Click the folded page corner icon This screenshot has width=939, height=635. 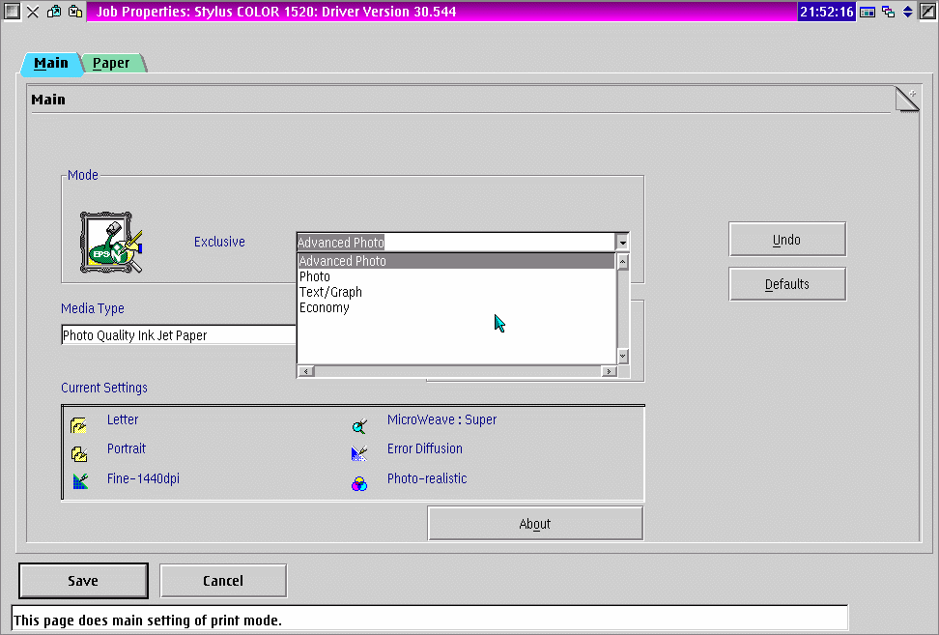pos(907,100)
